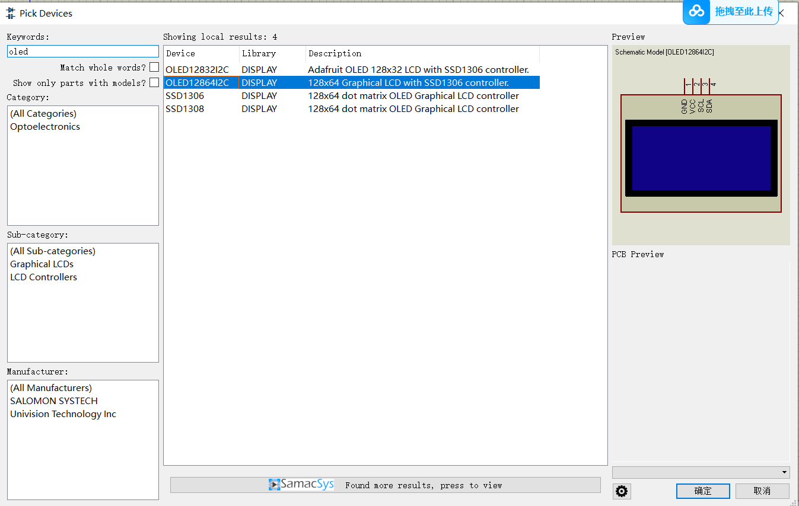The width and height of the screenshot is (799, 506).
Task: Enable the Match whole words checkbox
Action: (154, 67)
